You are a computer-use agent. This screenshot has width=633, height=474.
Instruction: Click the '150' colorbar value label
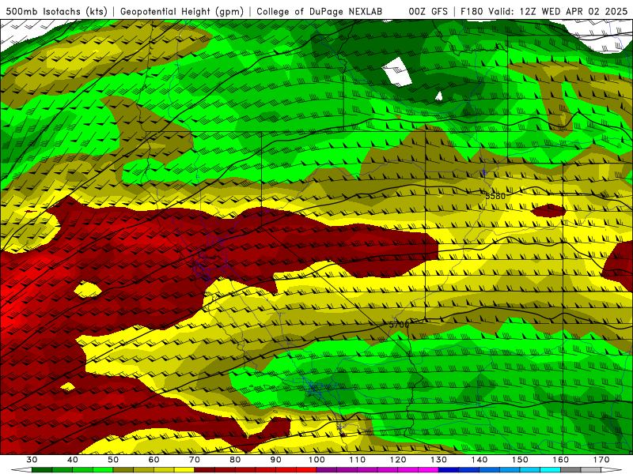point(520,460)
